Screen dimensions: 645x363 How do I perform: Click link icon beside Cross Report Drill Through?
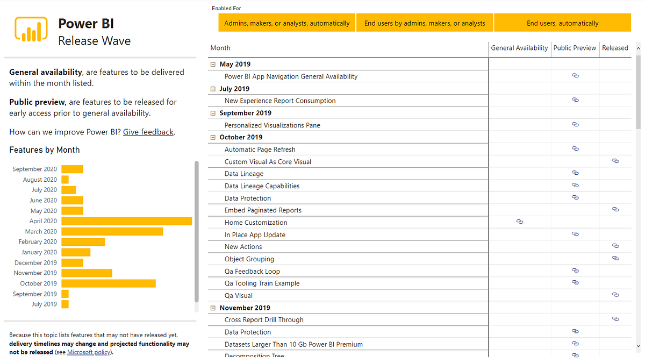pyautogui.click(x=614, y=319)
